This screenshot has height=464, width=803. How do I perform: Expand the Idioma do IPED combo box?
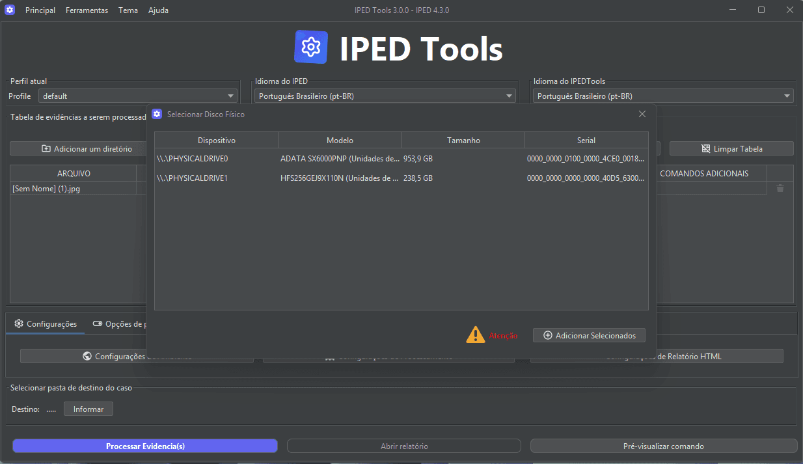[384, 96]
